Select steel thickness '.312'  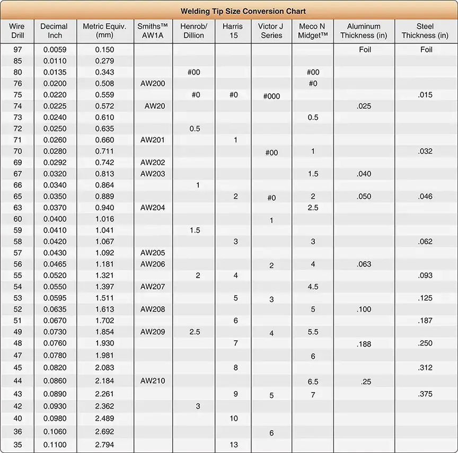425,368
